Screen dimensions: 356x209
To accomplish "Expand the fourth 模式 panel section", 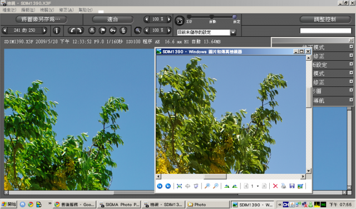I will click(351, 73).
